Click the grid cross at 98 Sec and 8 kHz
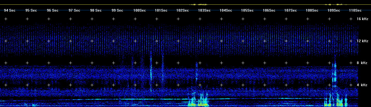The image size is (371, 107). 92,63
